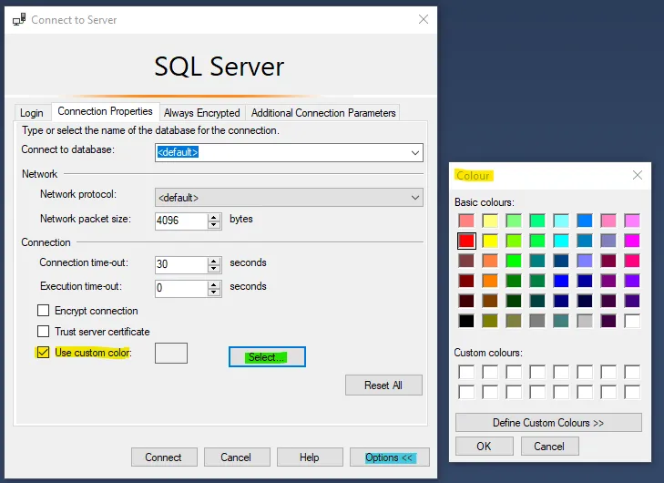
Task: Click the Reset All button
Action: (383, 385)
